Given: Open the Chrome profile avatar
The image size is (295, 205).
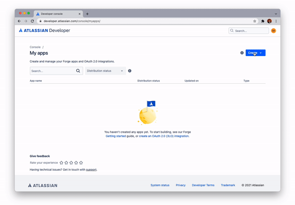Looking at the screenshot, I should point(270,21).
